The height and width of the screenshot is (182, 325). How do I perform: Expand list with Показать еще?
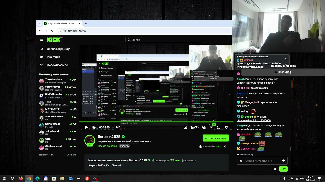click(x=46, y=155)
